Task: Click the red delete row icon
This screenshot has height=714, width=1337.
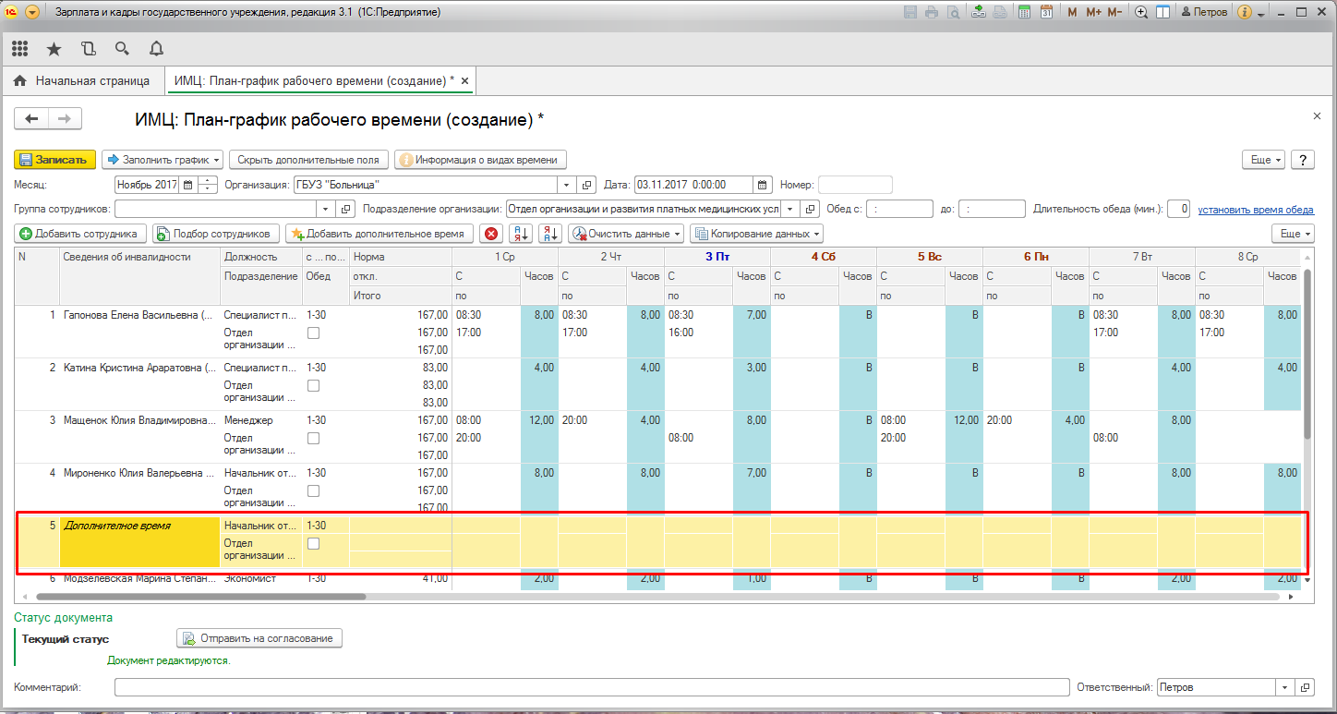Action: click(491, 234)
